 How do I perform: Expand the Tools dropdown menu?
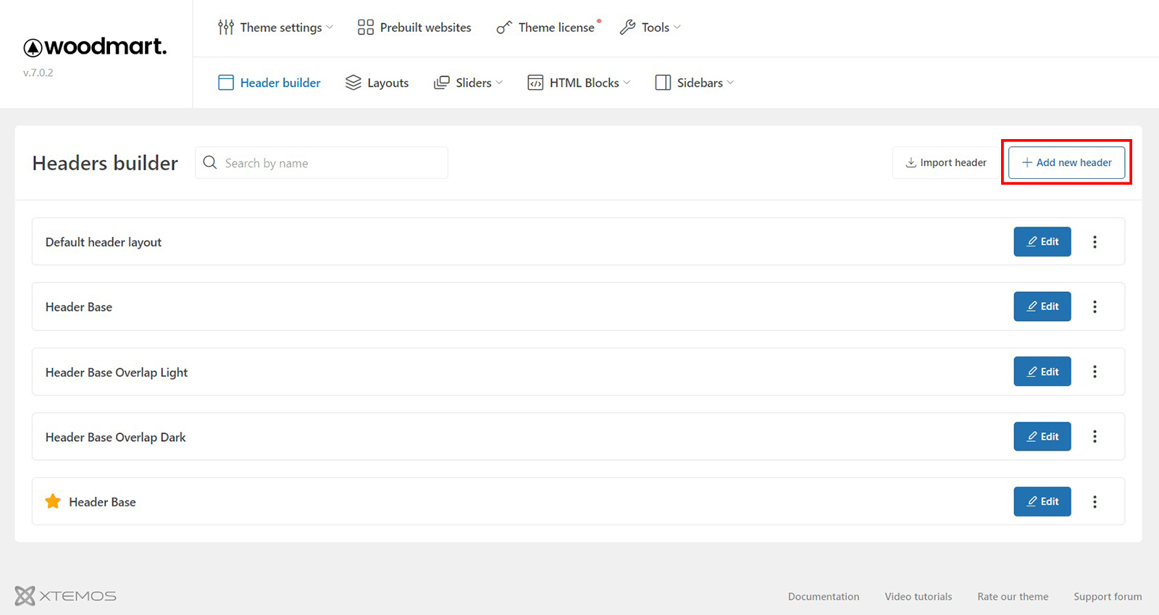(650, 28)
